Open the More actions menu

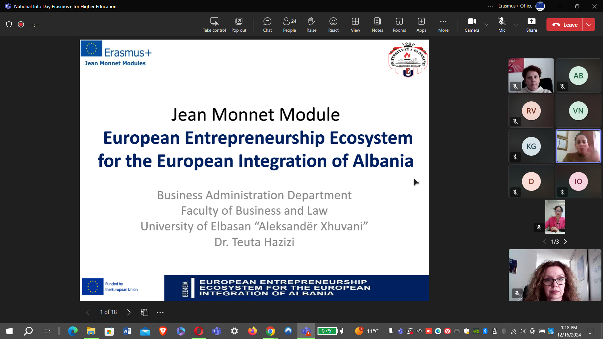pyautogui.click(x=443, y=24)
